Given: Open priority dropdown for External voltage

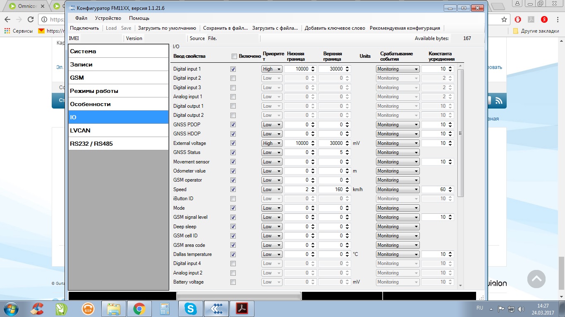Looking at the screenshot, I should pyautogui.click(x=272, y=143).
